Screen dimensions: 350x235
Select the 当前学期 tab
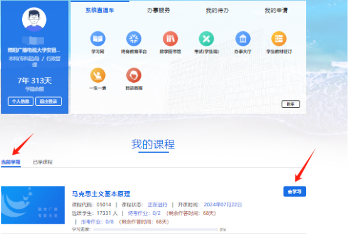pyautogui.click(x=11, y=162)
